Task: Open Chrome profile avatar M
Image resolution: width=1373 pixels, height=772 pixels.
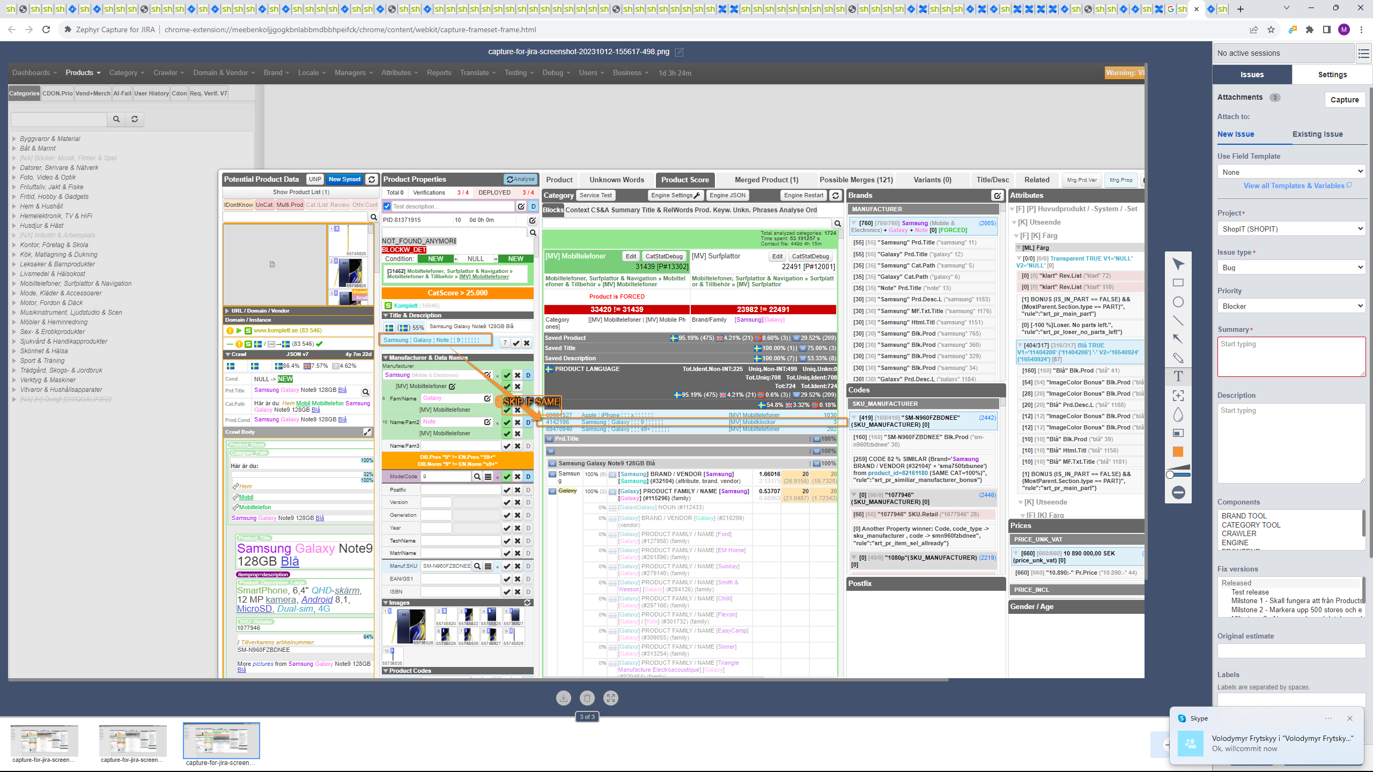Action: tap(1344, 29)
